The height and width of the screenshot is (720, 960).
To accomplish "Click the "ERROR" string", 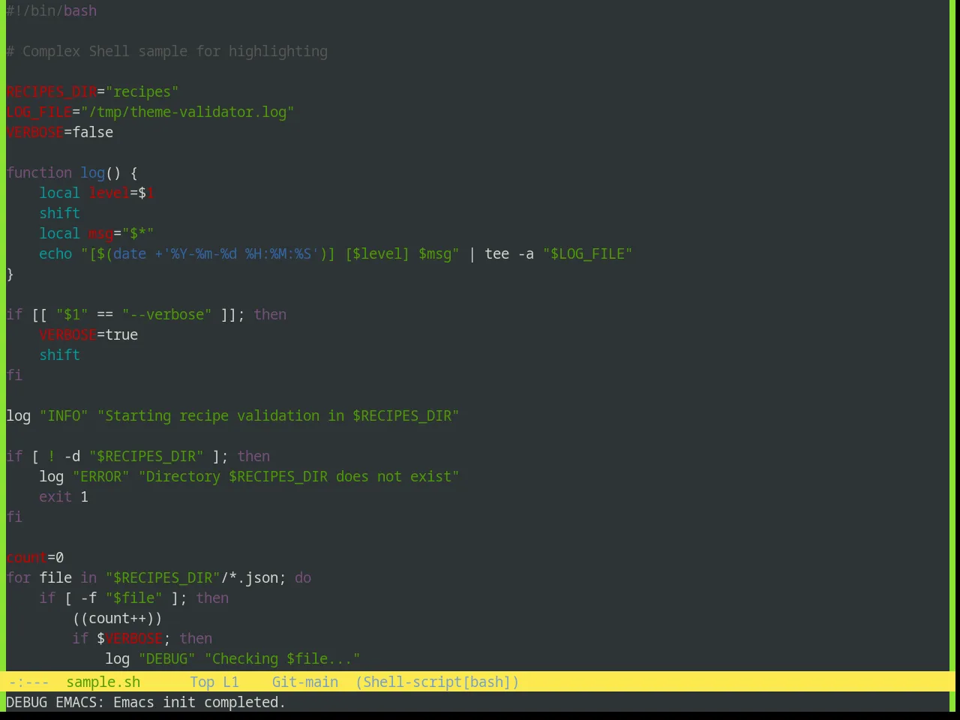I will click(101, 476).
